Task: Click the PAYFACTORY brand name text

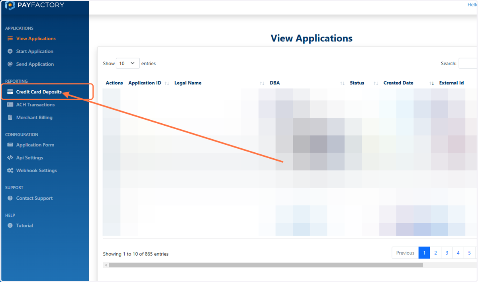Action: [x=41, y=5]
